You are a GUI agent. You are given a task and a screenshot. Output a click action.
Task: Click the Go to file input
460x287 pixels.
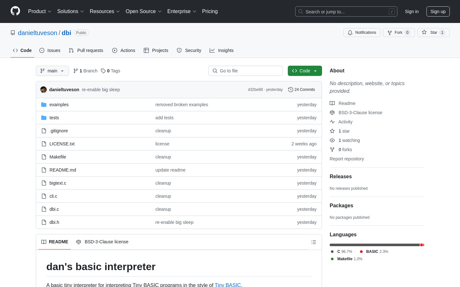point(245,71)
